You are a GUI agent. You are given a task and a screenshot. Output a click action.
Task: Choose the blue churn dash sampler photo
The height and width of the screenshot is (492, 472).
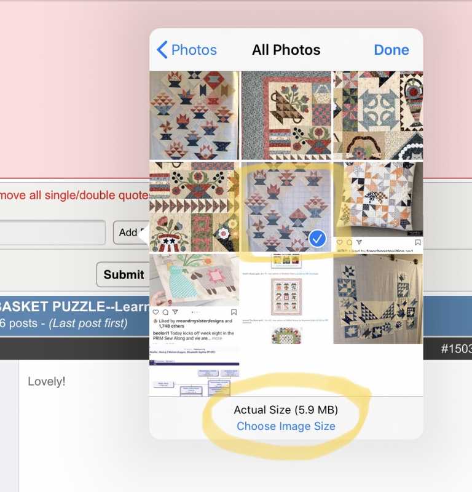coord(378,116)
